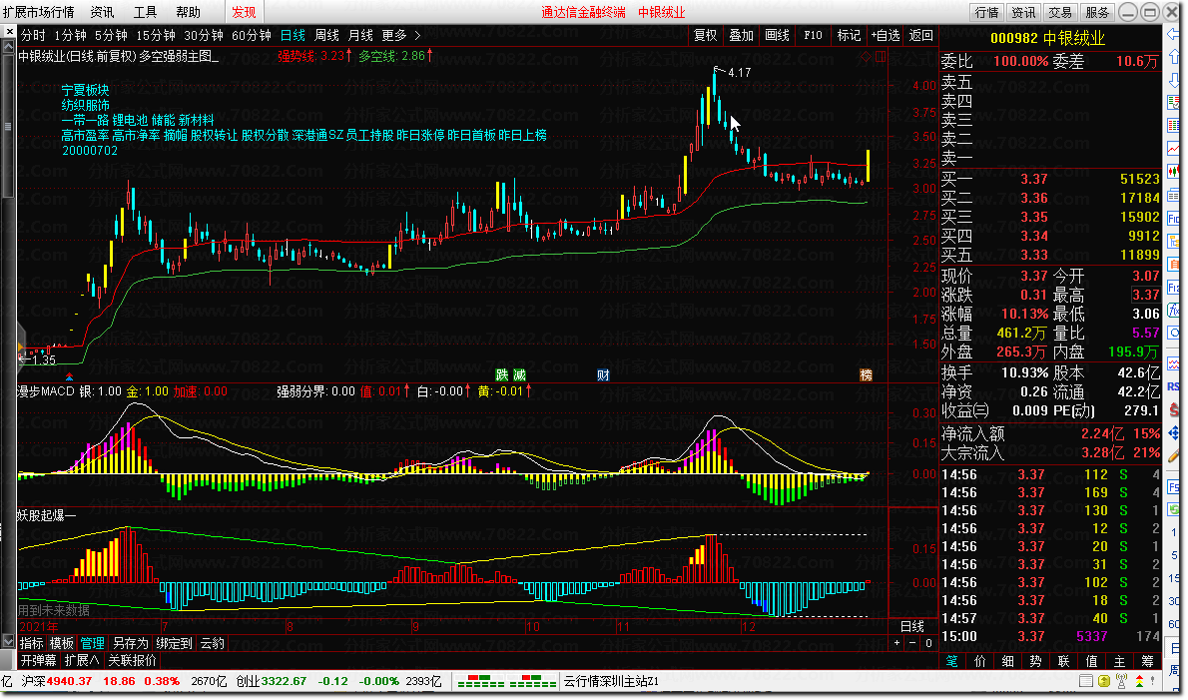Click the 0 reset zoom button
Image resolution: width=1188 pixels, height=700 pixels.
tap(928, 643)
